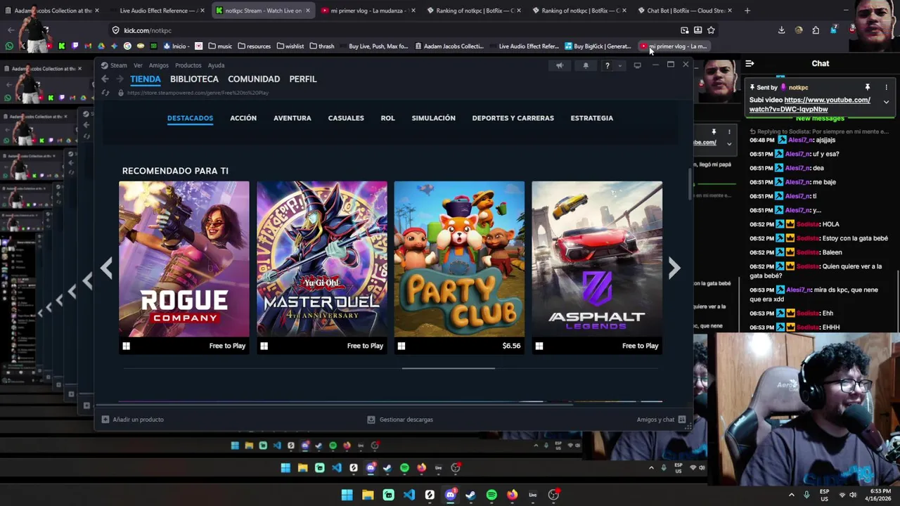Viewport: 900px width, 506px height.
Task: Open pinned message options three dots
Action: [x=886, y=87]
